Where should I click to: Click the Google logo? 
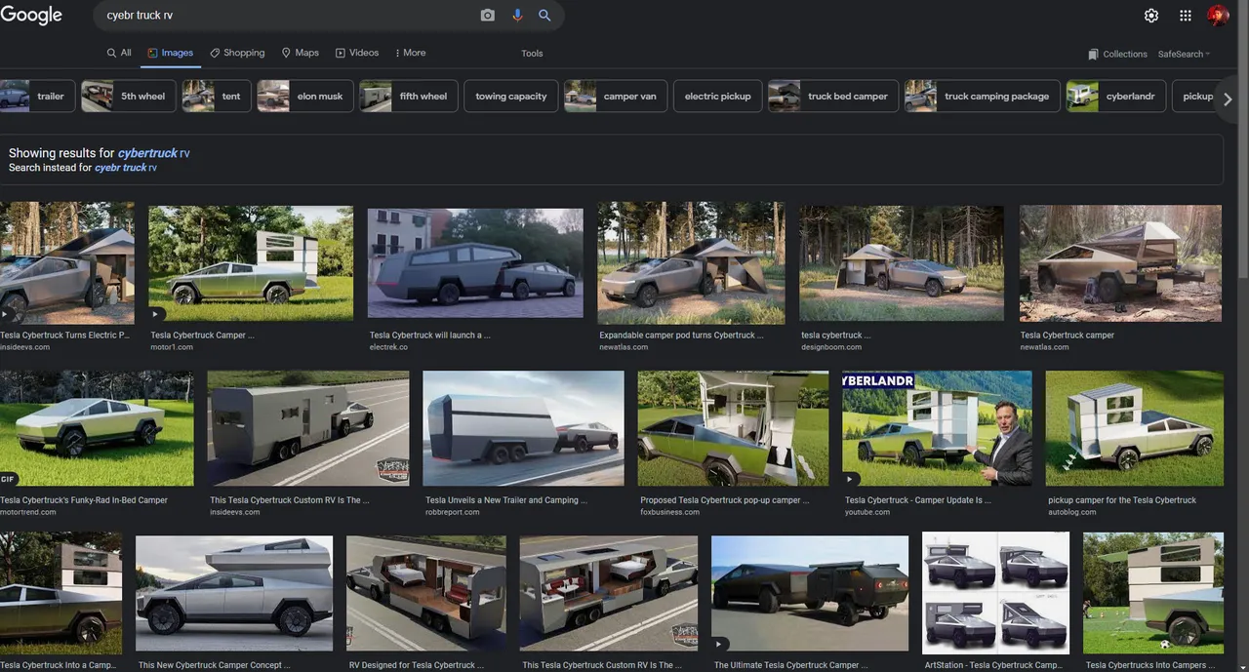pos(31,15)
